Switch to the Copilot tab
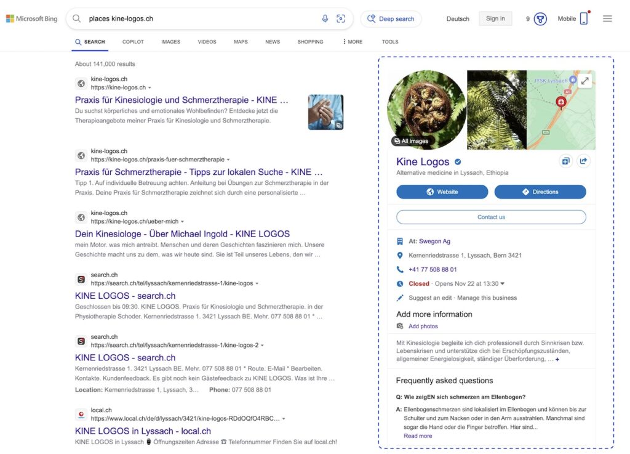The image size is (630, 454). pyautogui.click(x=133, y=42)
